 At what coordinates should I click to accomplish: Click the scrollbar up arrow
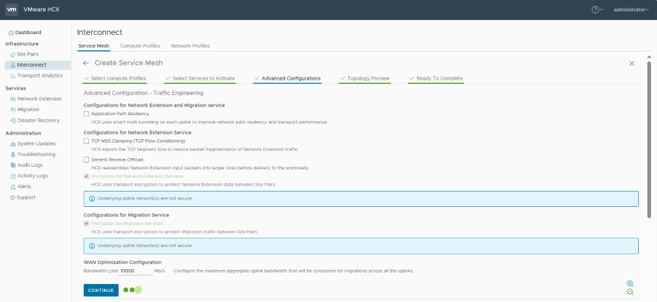point(649,56)
